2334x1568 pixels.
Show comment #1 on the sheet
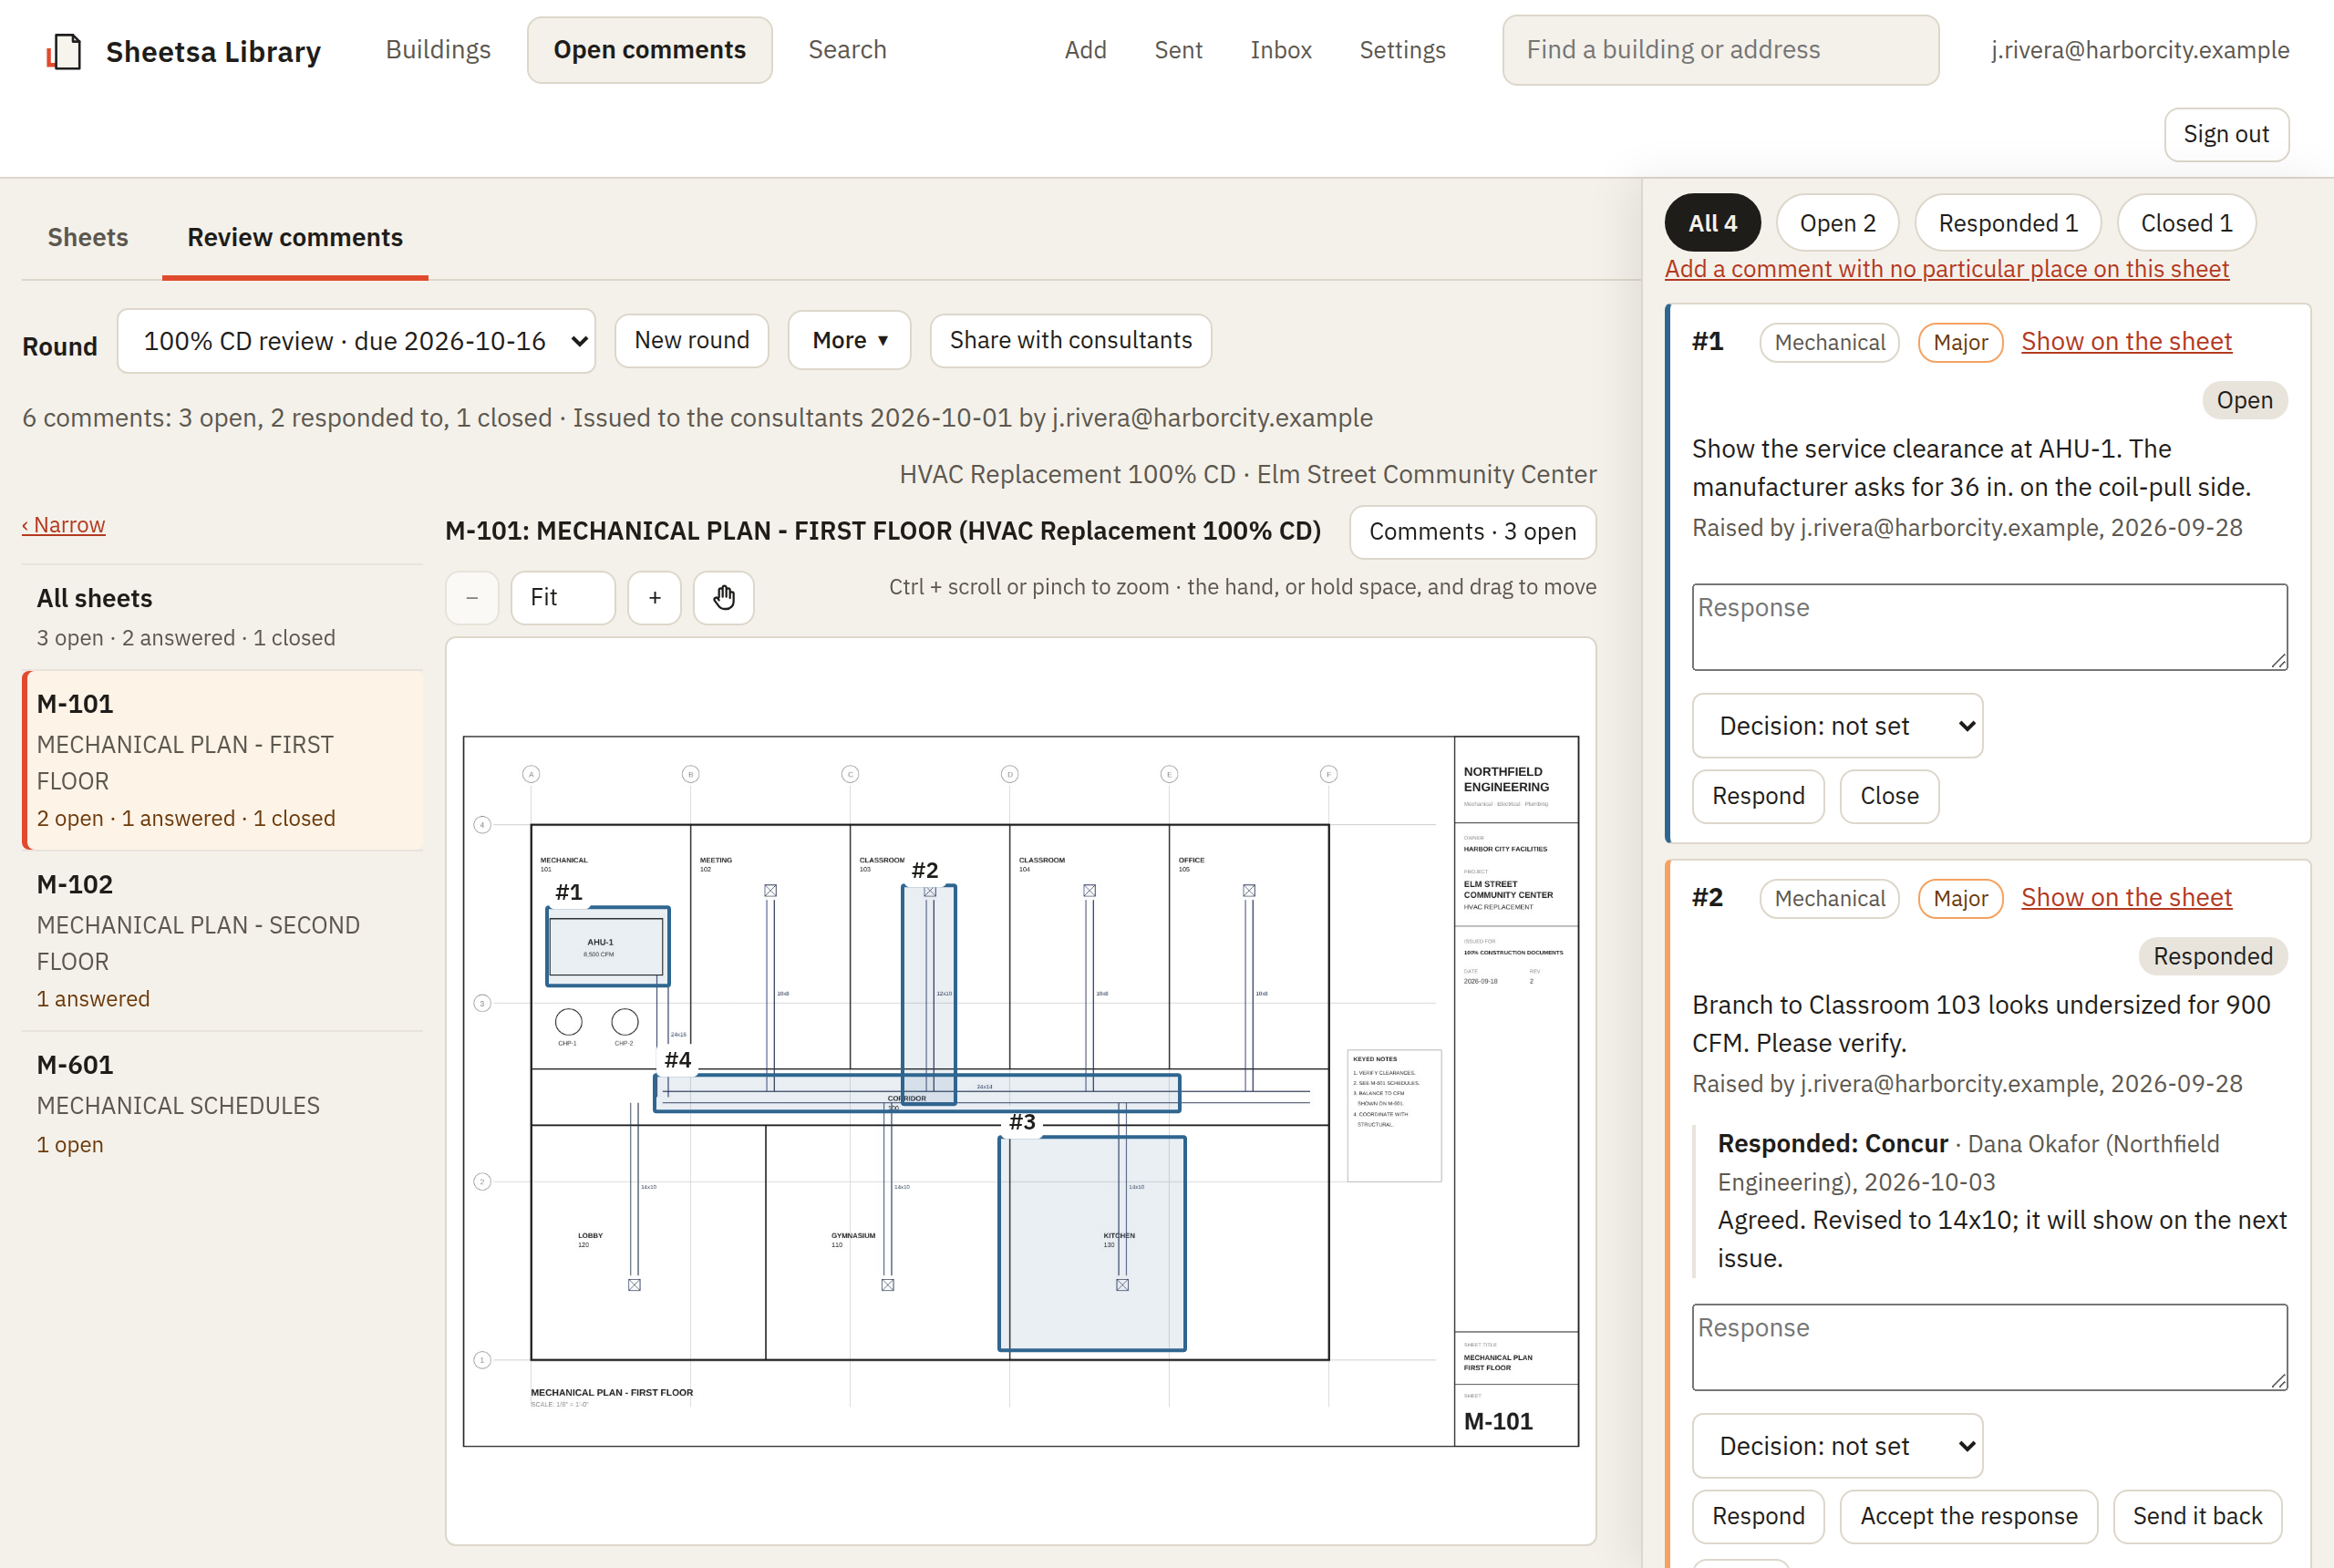pyautogui.click(x=2126, y=341)
